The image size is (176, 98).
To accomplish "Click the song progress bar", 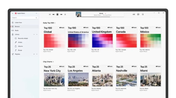I will [102, 17].
